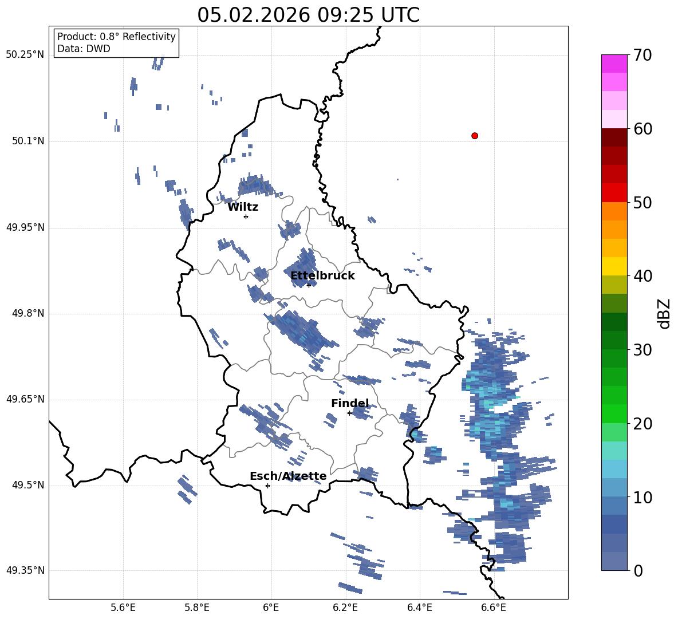The width and height of the screenshot is (678, 619).
Task: Click the title '05.02.2026 09:25 UTC'
Action: pos(308,15)
